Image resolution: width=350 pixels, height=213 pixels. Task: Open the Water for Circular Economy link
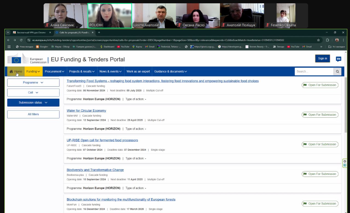coord(86,110)
